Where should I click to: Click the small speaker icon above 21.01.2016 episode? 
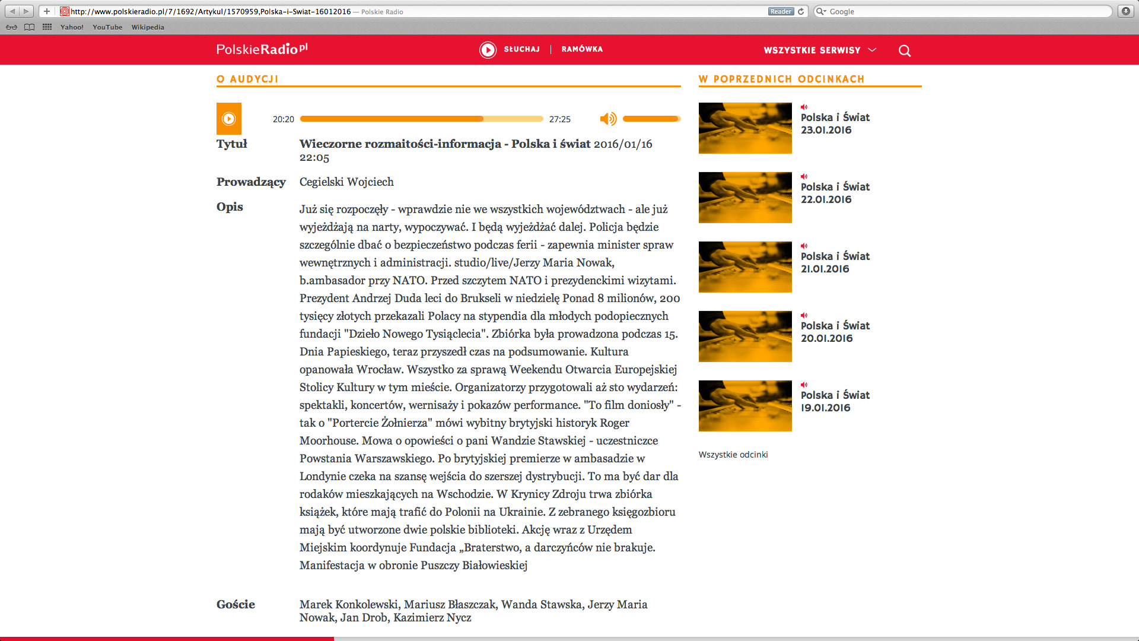click(x=804, y=246)
